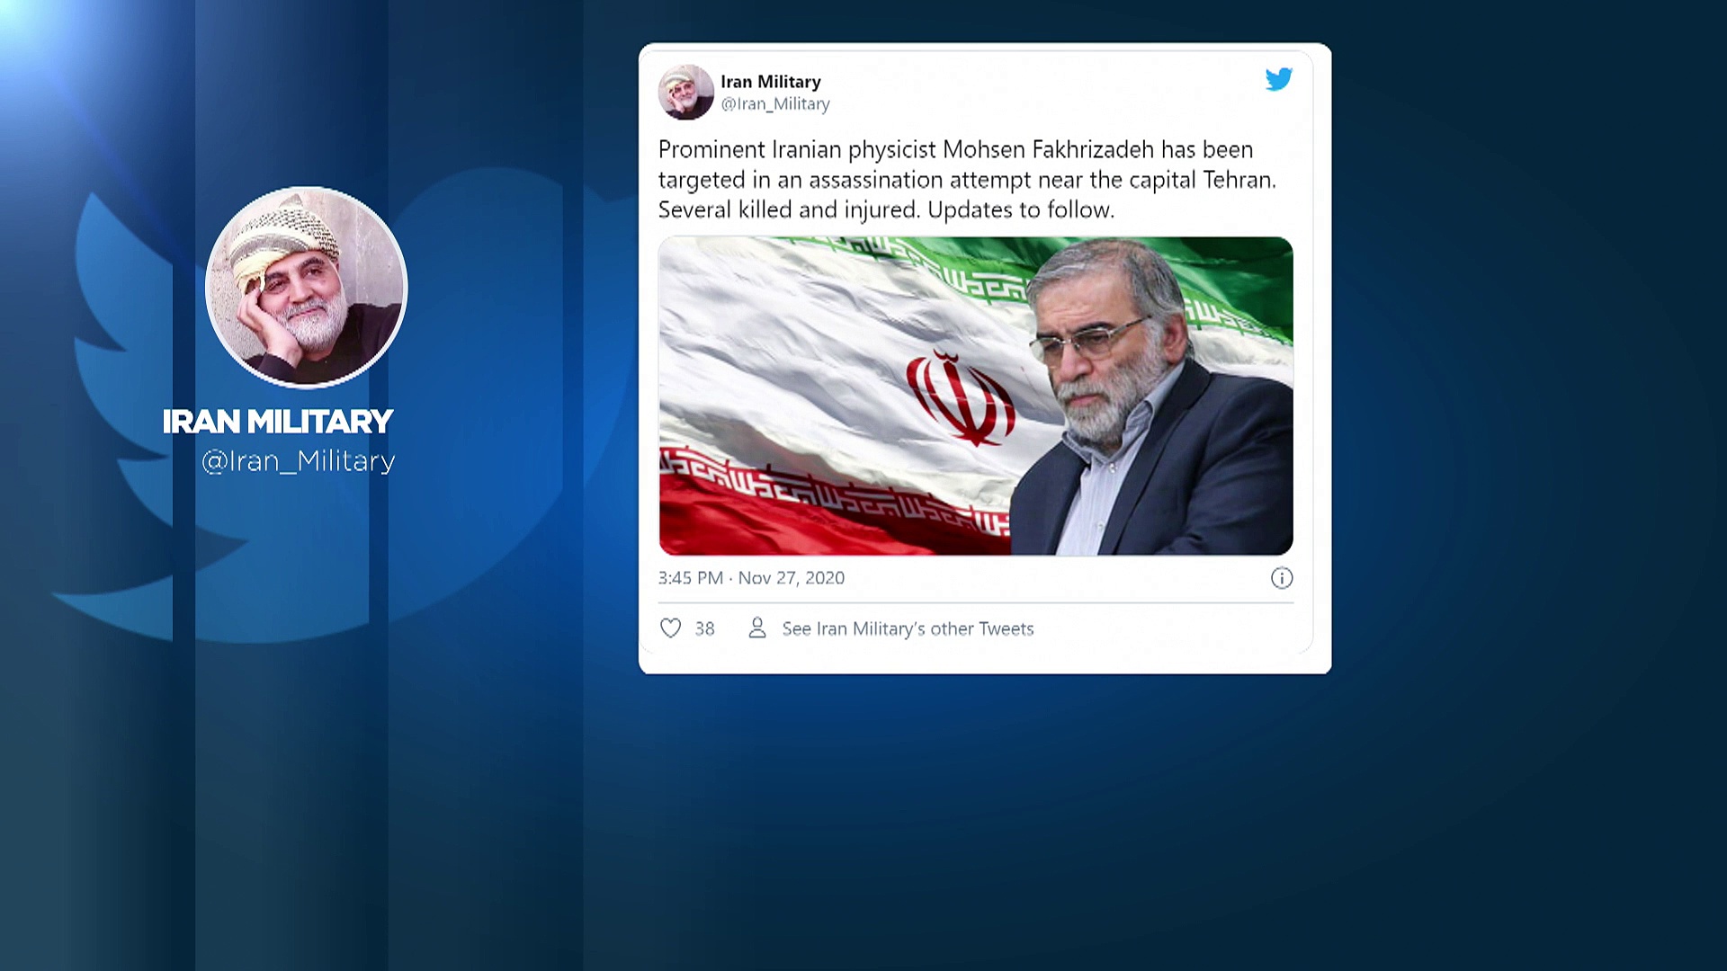The image size is (1727, 971).
Task: Click the red emblem on the Iranian flag
Action: click(960, 398)
